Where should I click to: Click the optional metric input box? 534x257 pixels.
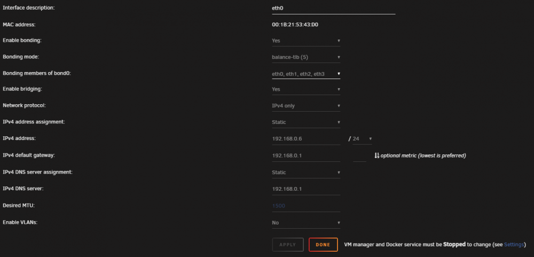359,156
